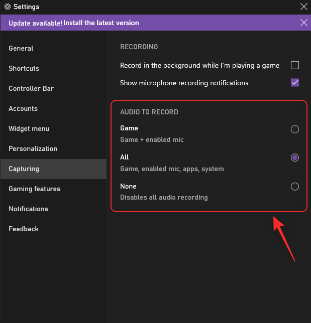Screen dimensions: 311x323
Task: Uncheck Show microphone recording notifications
Action: pyautogui.click(x=295, y=83)
